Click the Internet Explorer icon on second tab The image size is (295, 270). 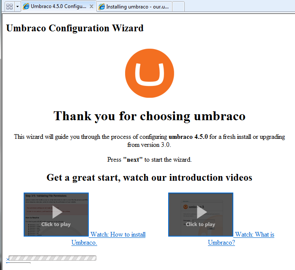[x=102, y=7]
